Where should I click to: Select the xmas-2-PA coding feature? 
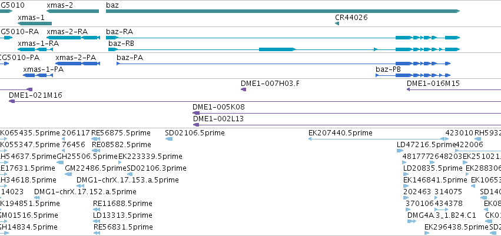(77, 63)
